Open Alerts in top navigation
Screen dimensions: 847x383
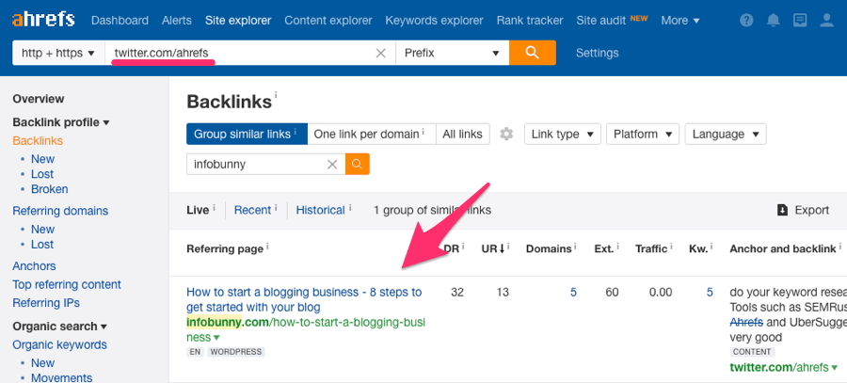[x=177, y=21]
